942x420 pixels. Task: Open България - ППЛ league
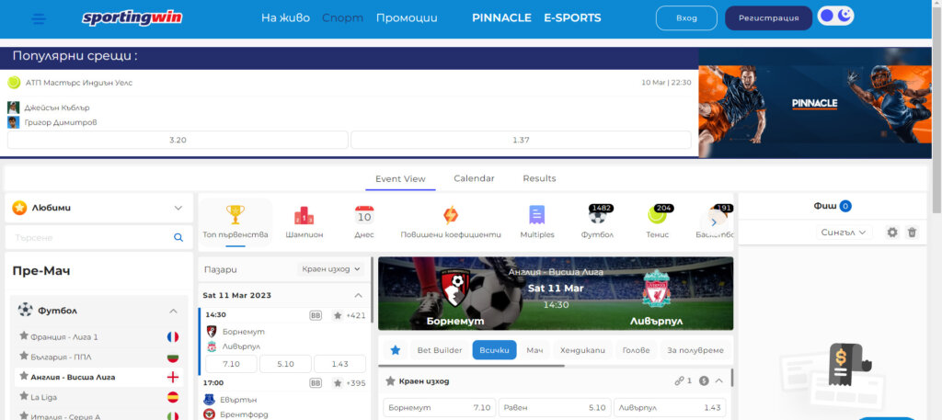tap(61, 357)
